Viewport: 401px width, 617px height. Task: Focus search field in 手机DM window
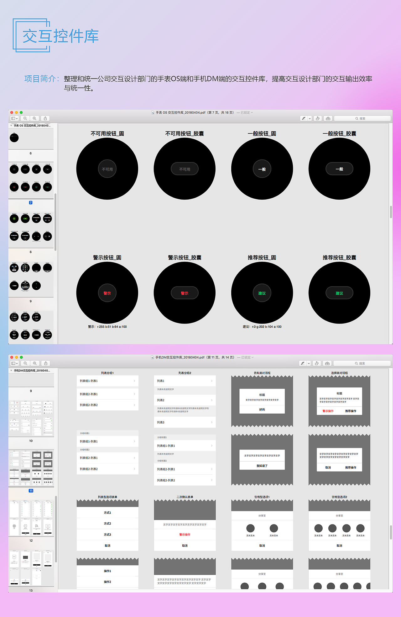pyautogui.click(x=362, y=363)
